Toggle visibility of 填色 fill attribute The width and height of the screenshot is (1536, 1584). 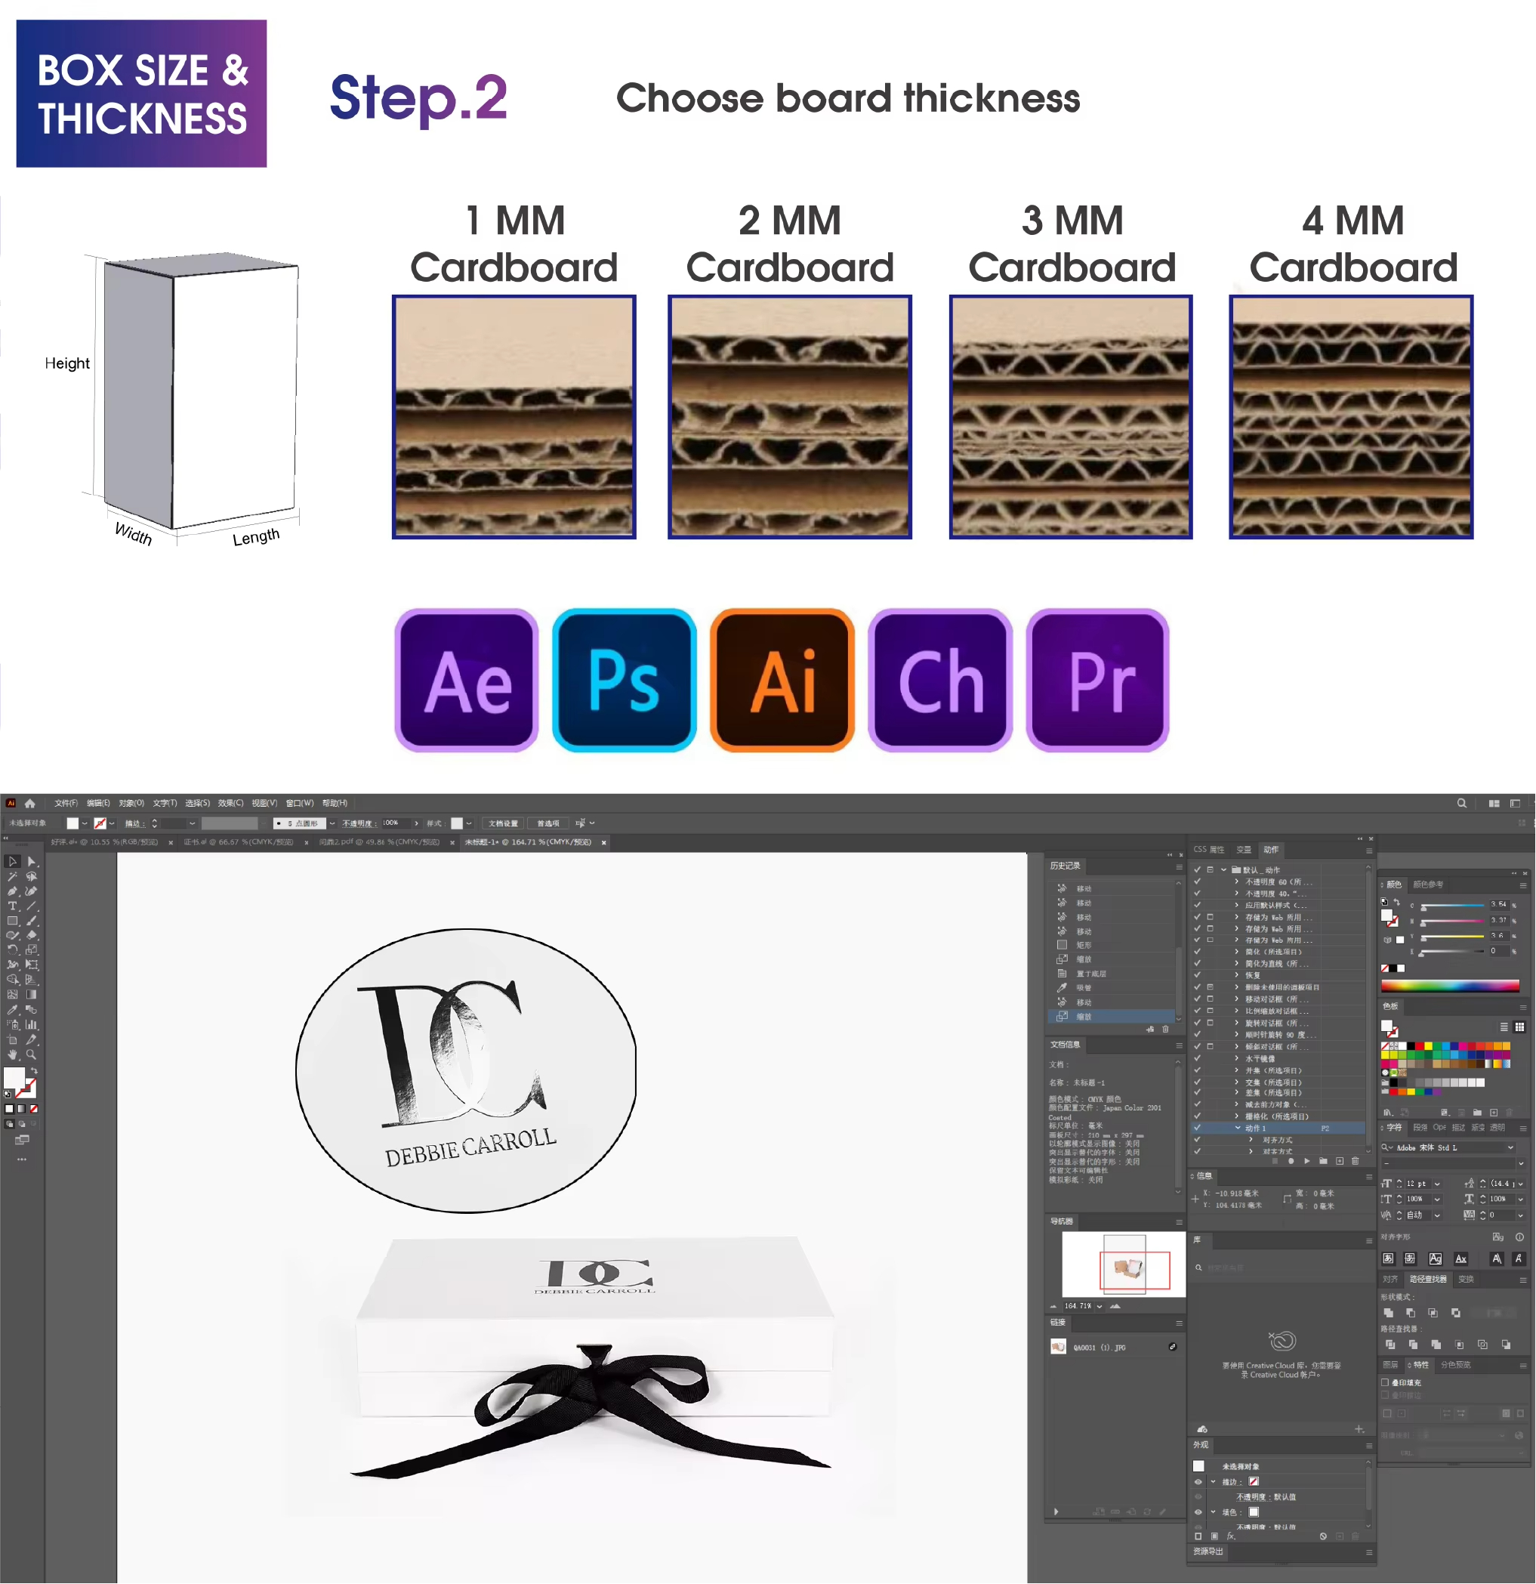[1198, 1512]
